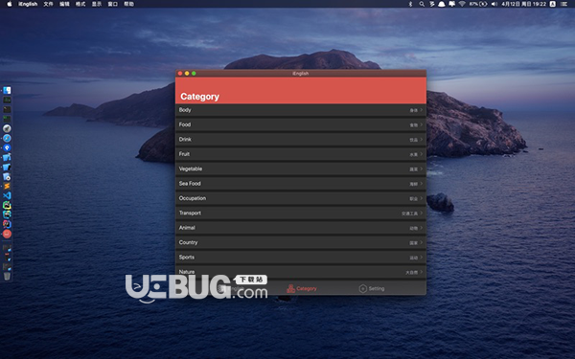Viewport: 575px width, 359px height.
Task: Open the Sea Food category
Action: pos(301,184)
